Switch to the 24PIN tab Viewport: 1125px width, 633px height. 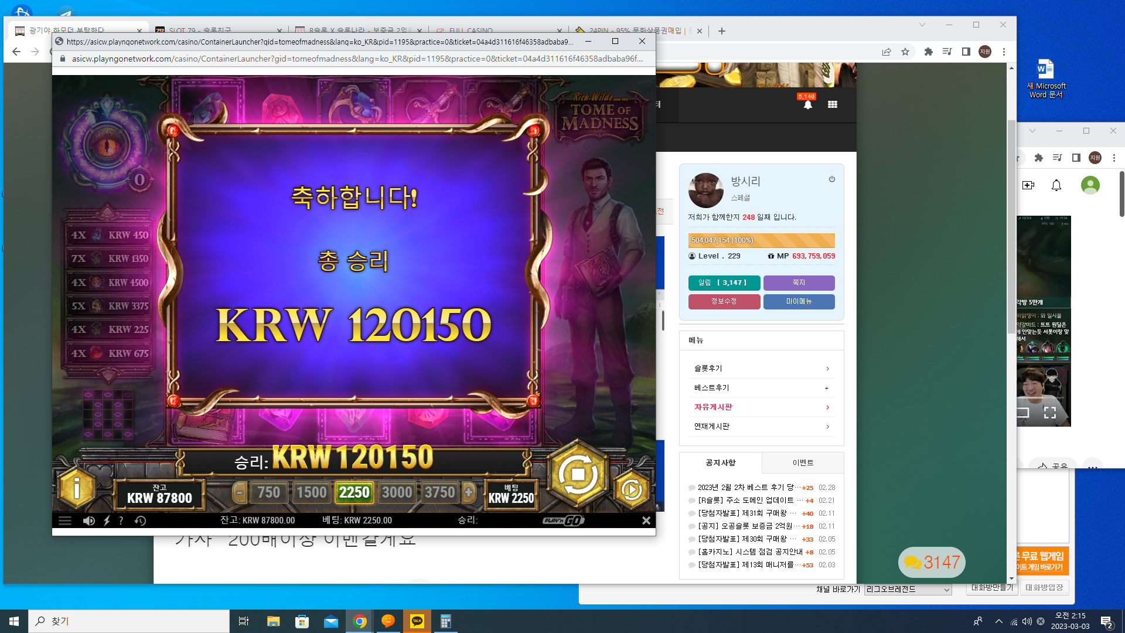tap(639, 30)
